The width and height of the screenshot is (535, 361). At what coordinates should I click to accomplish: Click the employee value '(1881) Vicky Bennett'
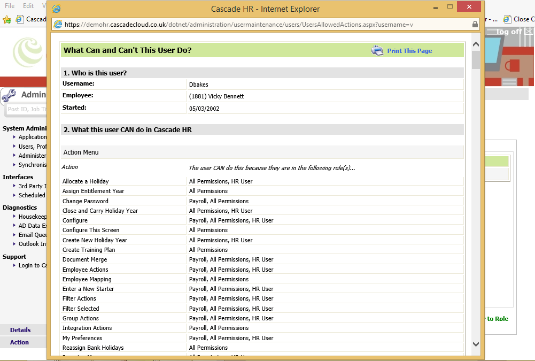216,96
